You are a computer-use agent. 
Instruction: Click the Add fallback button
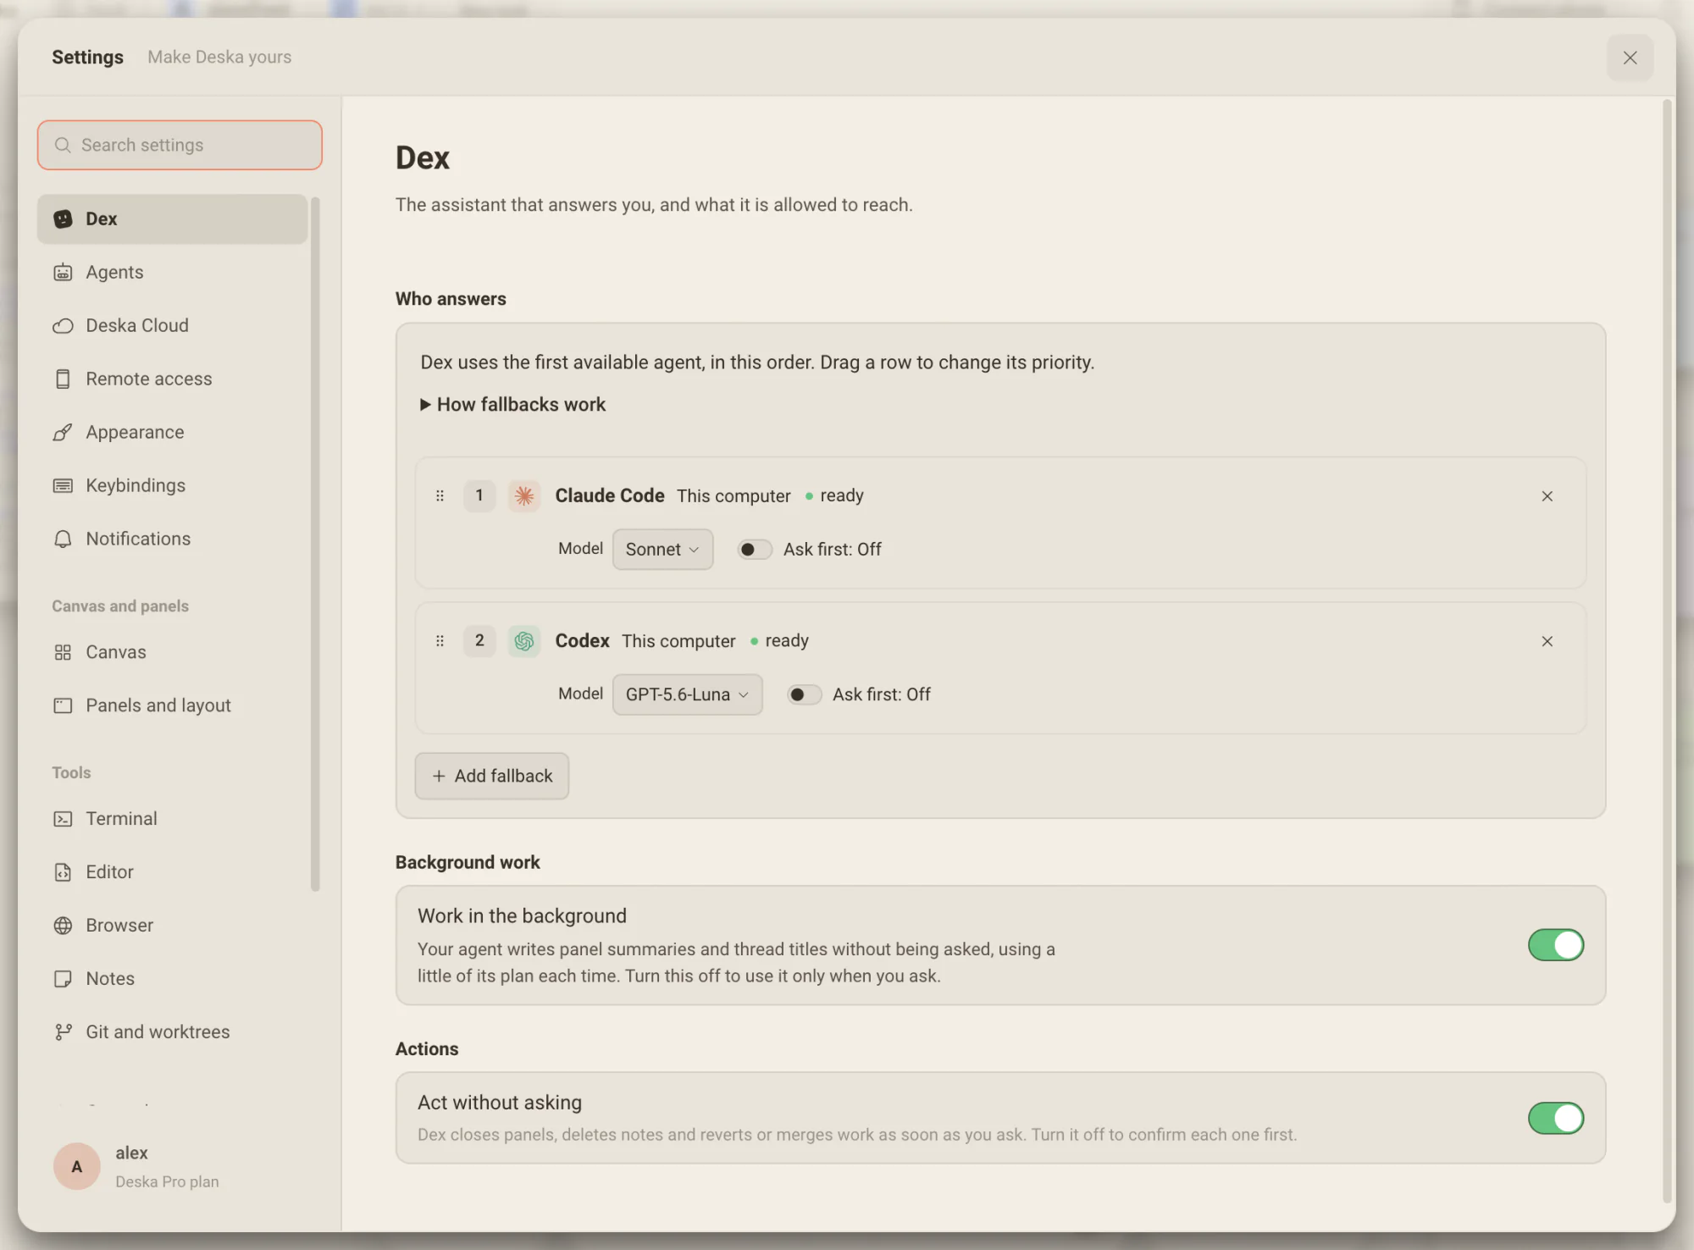point(492,777)
